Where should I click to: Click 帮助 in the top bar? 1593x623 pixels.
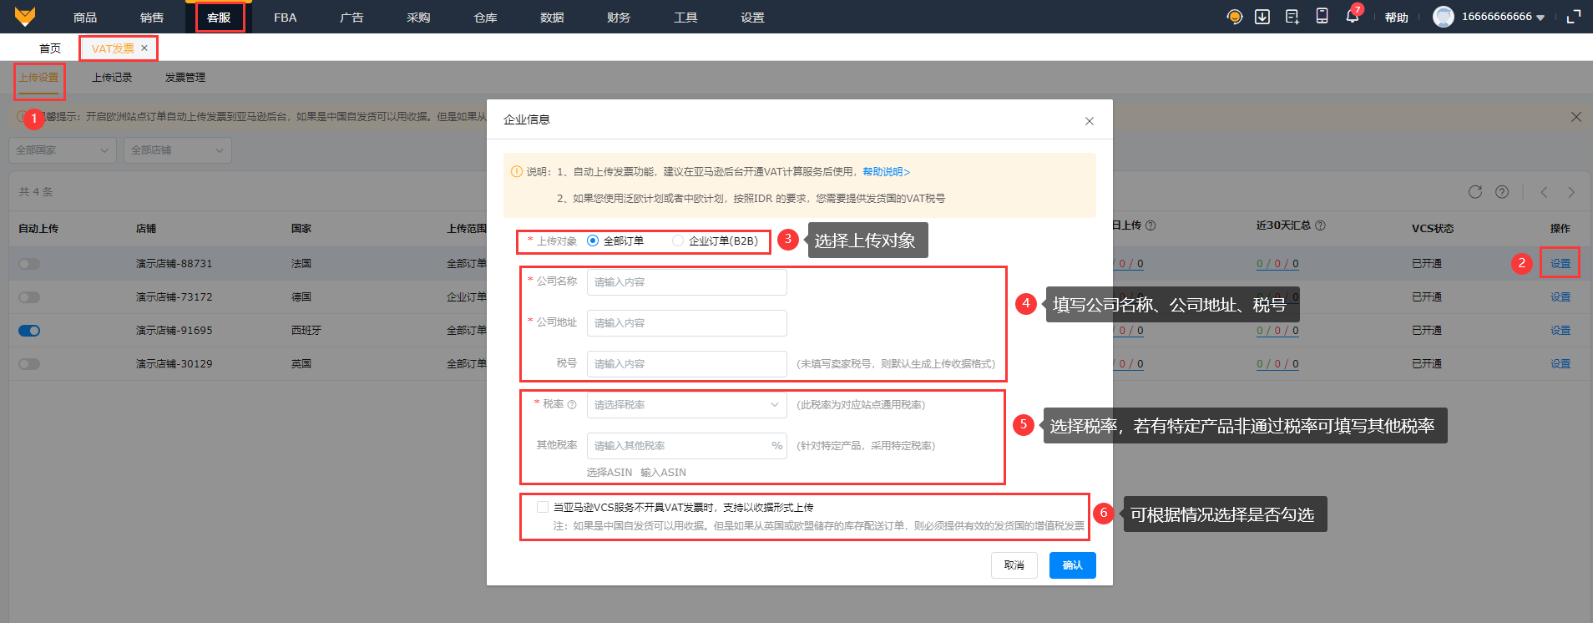click(x=1397, y=18)
